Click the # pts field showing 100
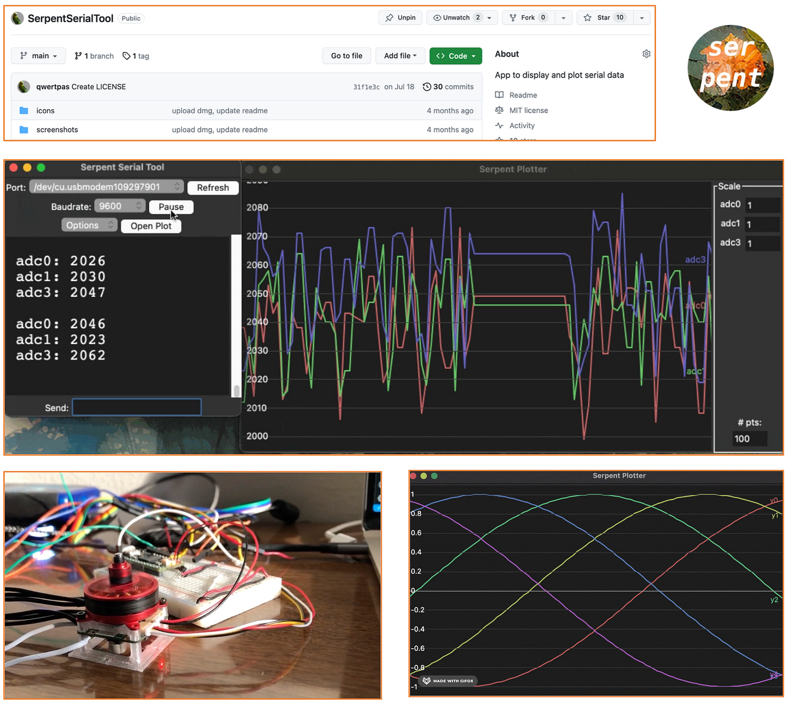The height and width of the screenshot is (703, 792). click(x=750, y=439)
